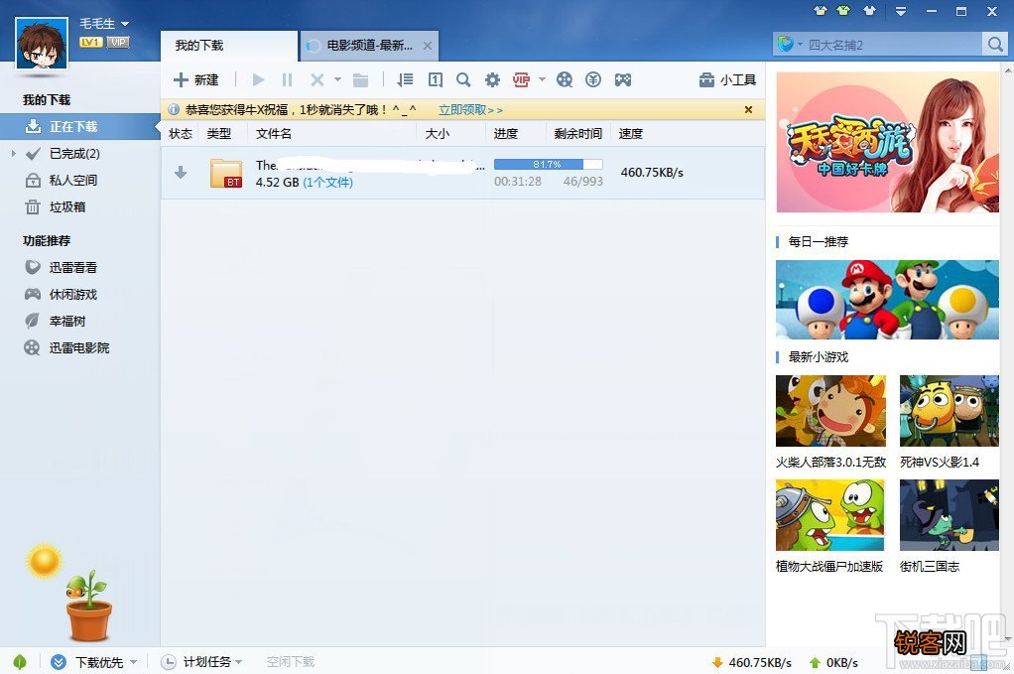Screen dimensions: 1014x674
Task: Open the 天天爱西游 banner ad
Action: (x=887, y=142)
